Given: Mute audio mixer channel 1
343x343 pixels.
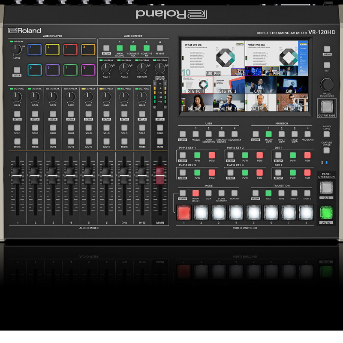Looking at the screenshot, I should 17,141.
